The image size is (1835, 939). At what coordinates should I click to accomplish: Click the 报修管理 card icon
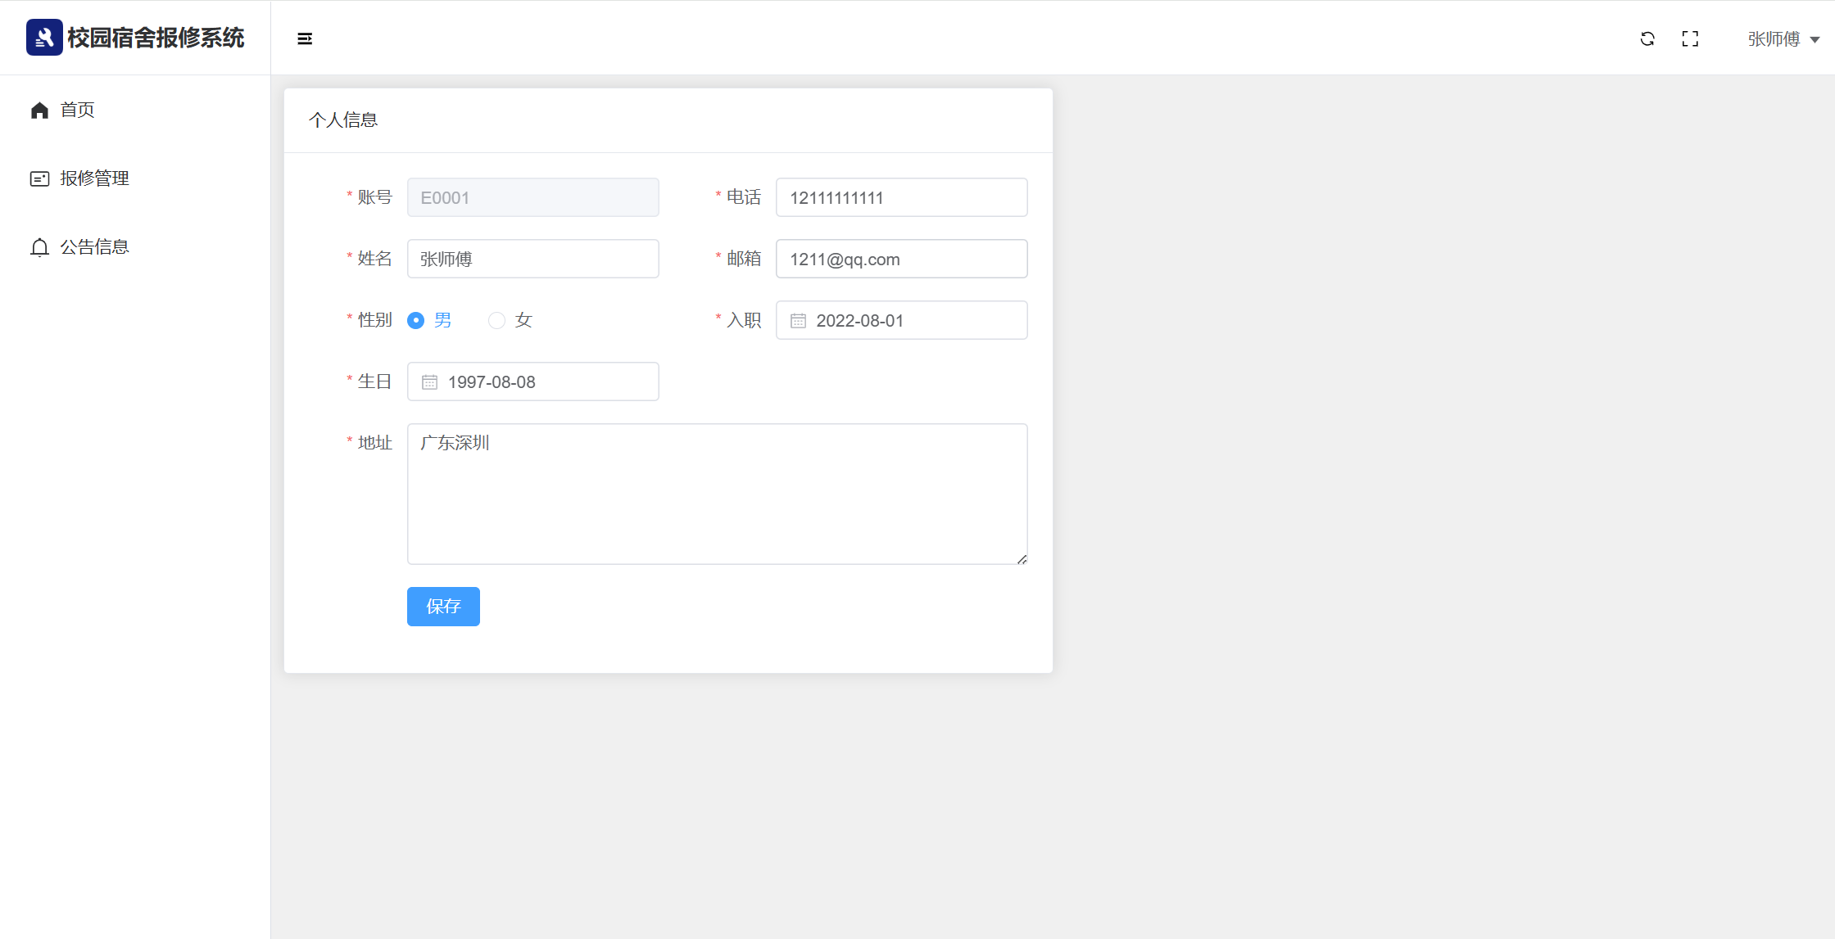click(39, 178)
